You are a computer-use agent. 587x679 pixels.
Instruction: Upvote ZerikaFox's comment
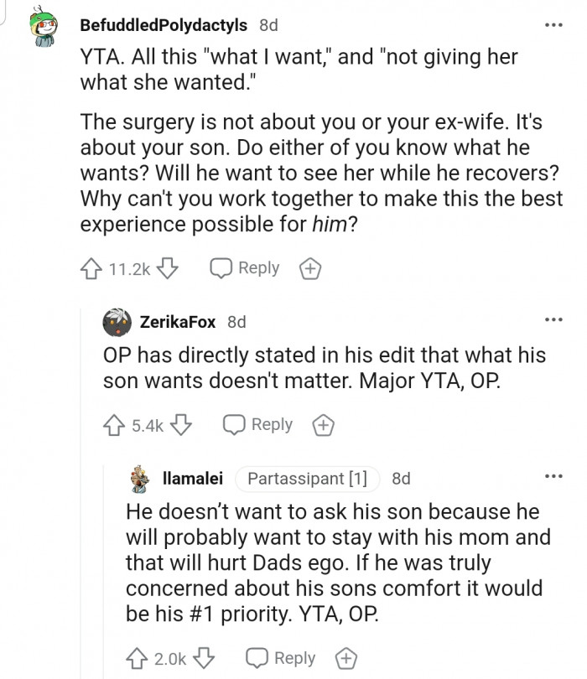pos(114,425)
